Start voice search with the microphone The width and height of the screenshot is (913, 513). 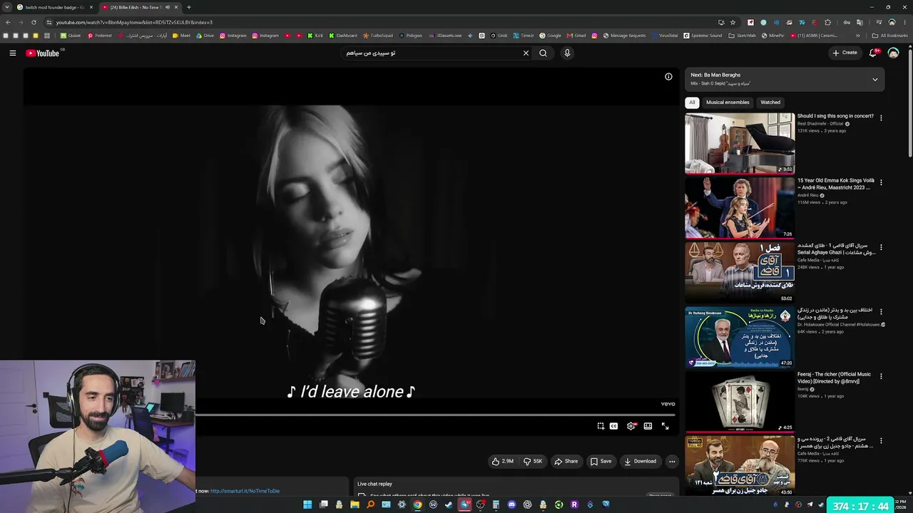point(567,53)
